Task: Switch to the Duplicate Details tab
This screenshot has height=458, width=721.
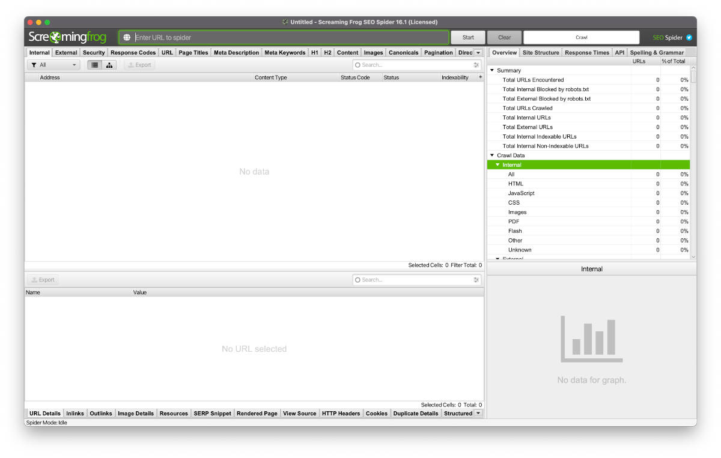Action: (x=416, y=414)
